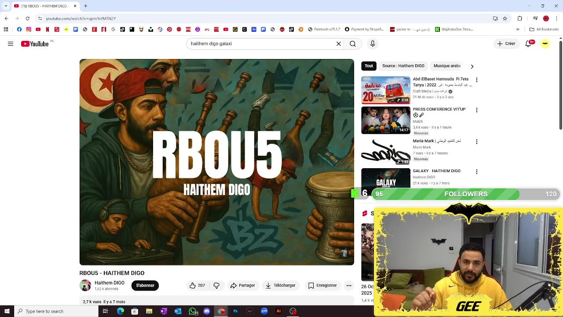Open Paletools v25.1.7 bookmark
Viewport: 563px width, 317px height.
pyautogui.click(x=324, y=29)
